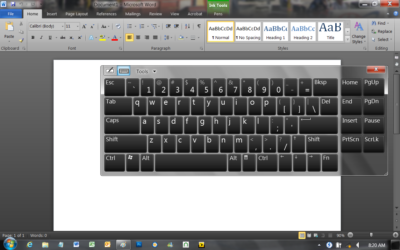Apply bold formatting
Image resolution: width=400 pixels, height=250 pixels.
pyautogui.click(x=33, y=37)
